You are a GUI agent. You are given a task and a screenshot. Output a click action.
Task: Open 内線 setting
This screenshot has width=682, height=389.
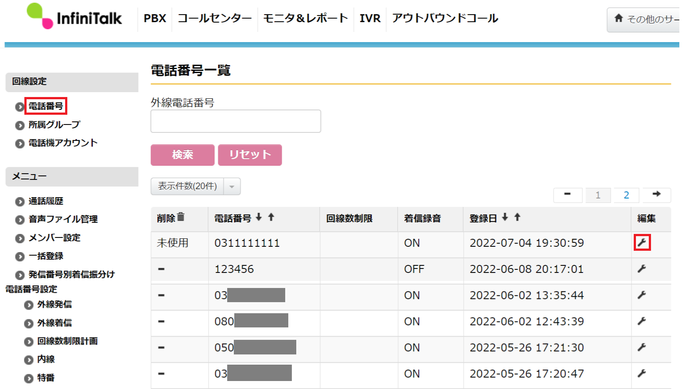[46, 359]
